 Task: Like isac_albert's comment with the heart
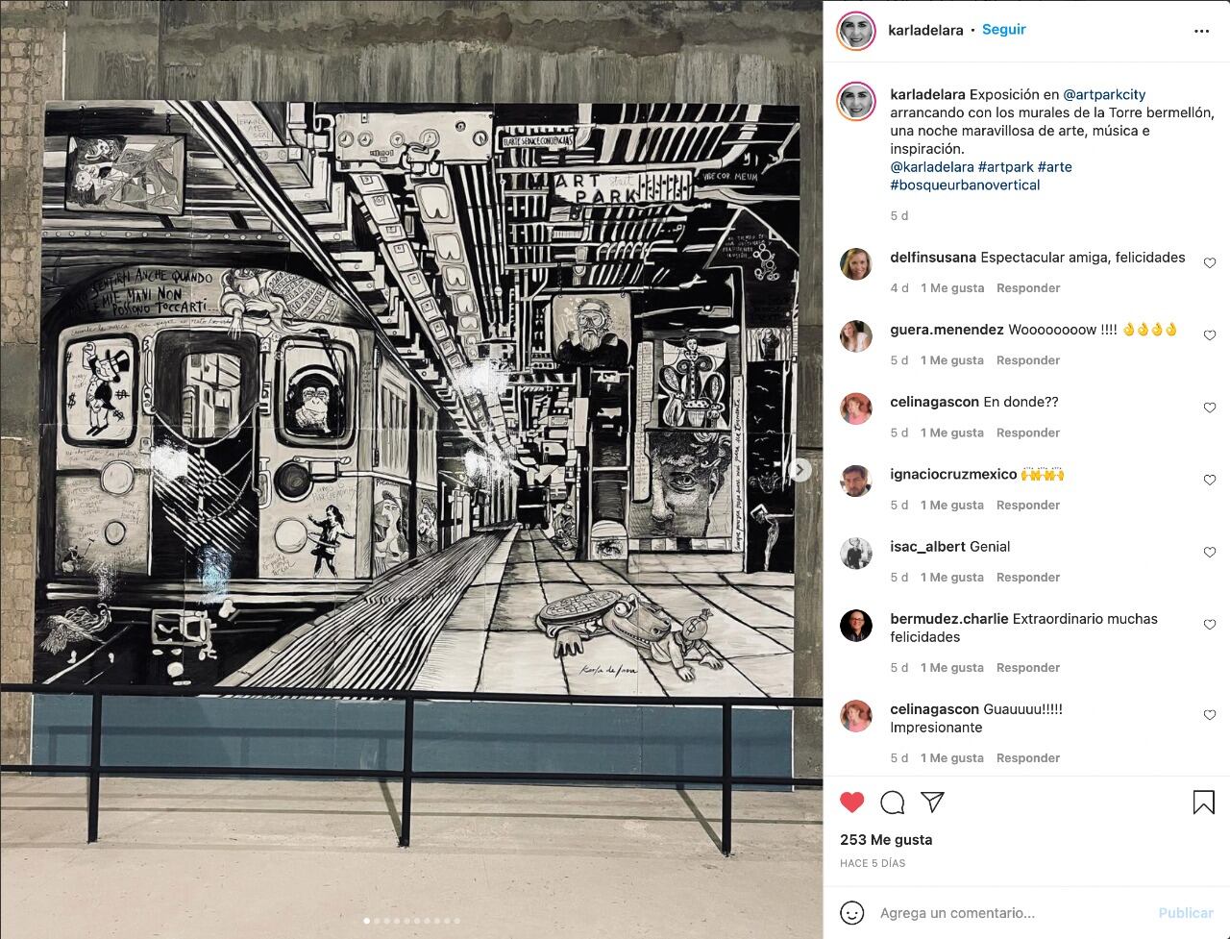point(1210,553)
